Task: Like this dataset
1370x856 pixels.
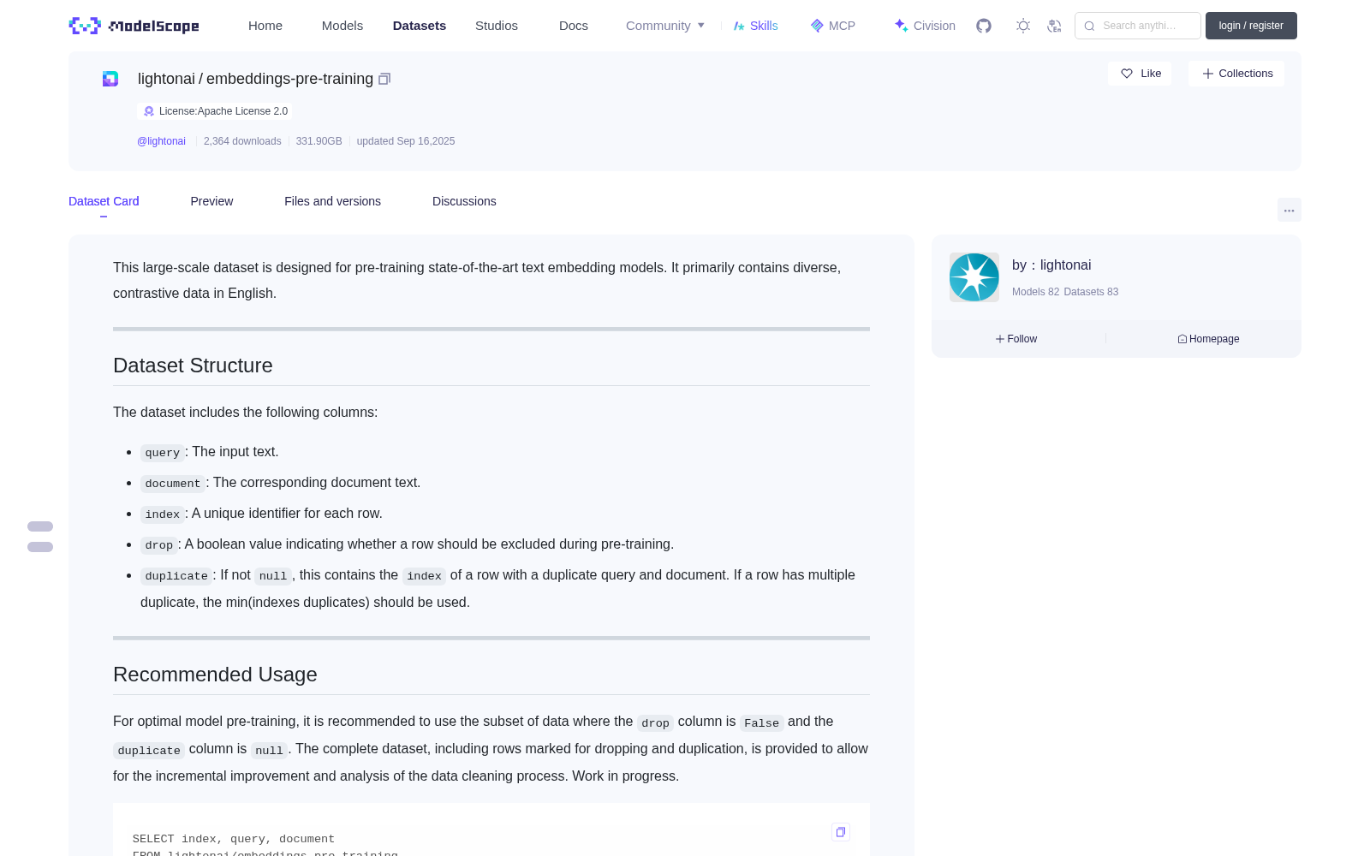Action: point(1141,74)
